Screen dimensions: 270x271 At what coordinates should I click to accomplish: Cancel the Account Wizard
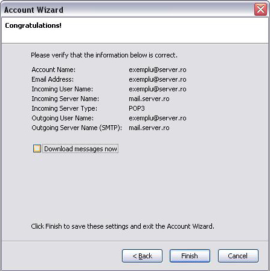(x=238, y=256)
